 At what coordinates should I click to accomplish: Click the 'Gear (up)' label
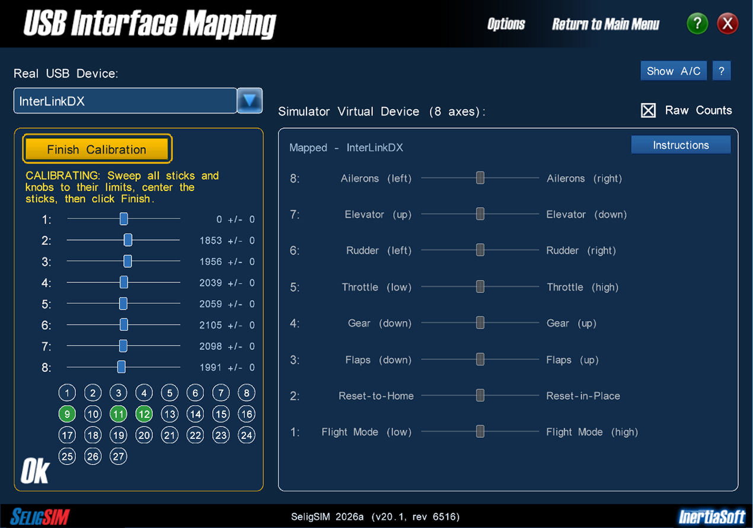[x=571, y=323]
